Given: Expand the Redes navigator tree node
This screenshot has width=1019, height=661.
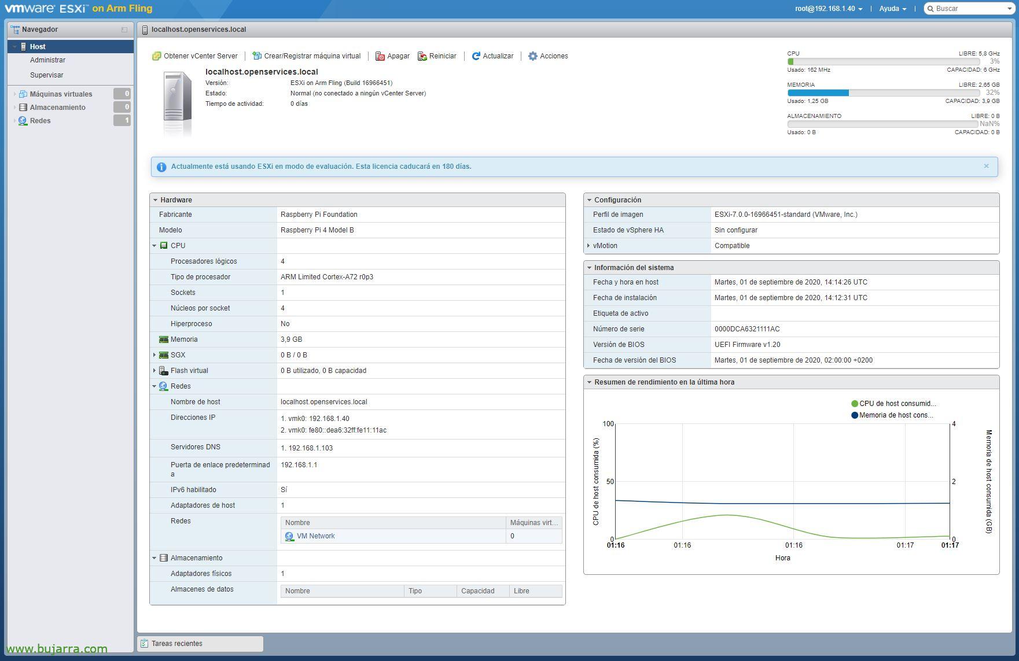Looking at the screenshot, I should coord(14,121).
